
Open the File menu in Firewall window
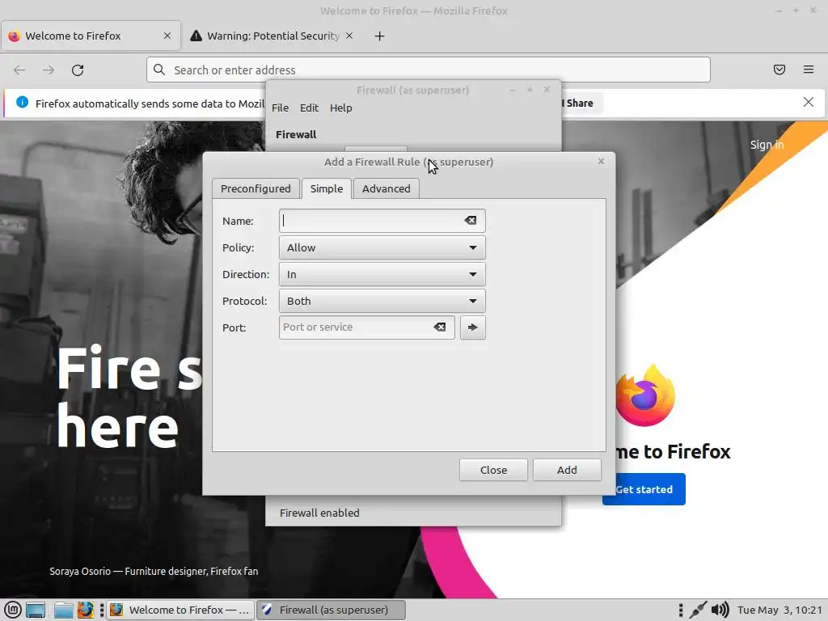280,108
